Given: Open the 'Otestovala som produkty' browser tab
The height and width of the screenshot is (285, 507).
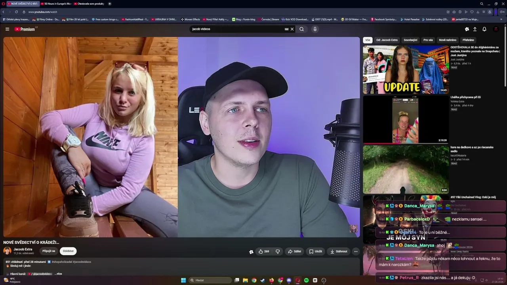Looking at the screenshot, I should click(x=90, y=4).
